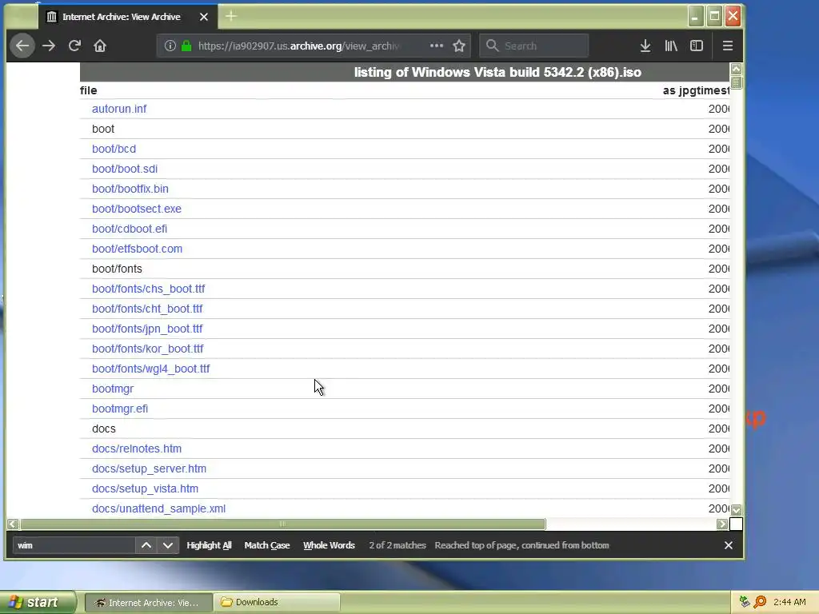Viewport: 819px width, 614px height.
Task: Toggle Whole Words in find bar
Action: click(329, 545)
